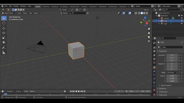184x103 pixels.
Task: Toggle camera view icon
Action: click(149, 37)
